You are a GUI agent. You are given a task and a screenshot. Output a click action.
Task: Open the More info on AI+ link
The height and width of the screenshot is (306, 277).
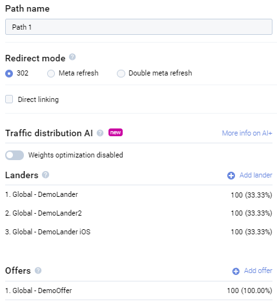(247, 133)
